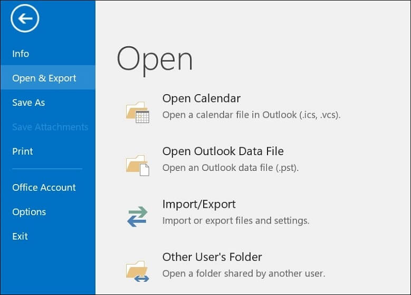
Task: Click 'Open a folder shared by another user' text
Action: point(244,273)
